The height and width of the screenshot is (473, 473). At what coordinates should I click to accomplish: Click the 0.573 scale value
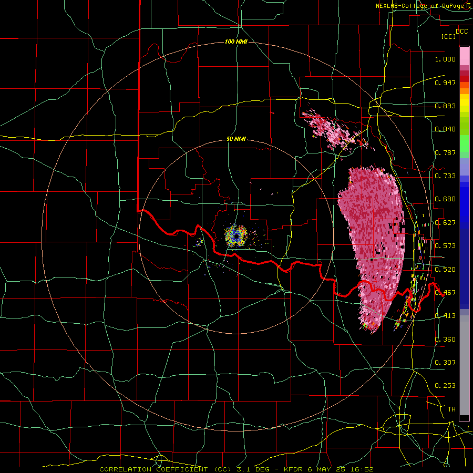(445, 246)
